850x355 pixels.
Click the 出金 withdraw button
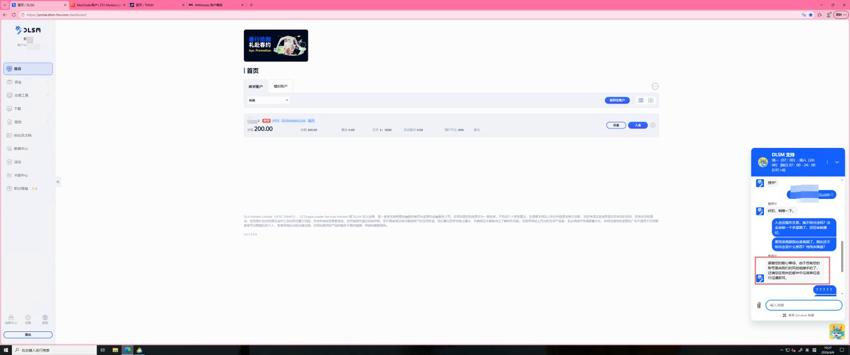coord(616,125)
